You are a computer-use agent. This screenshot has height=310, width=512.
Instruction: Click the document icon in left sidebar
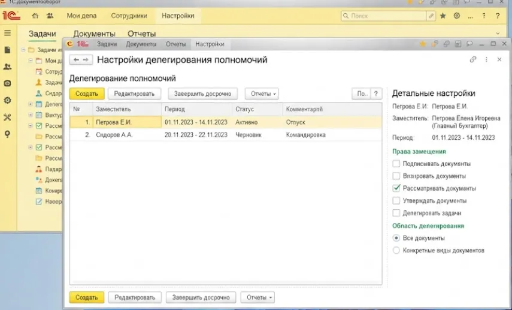(x=7, y=50)
